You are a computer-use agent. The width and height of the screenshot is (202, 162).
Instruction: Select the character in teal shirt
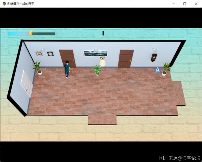click(67, 69)
